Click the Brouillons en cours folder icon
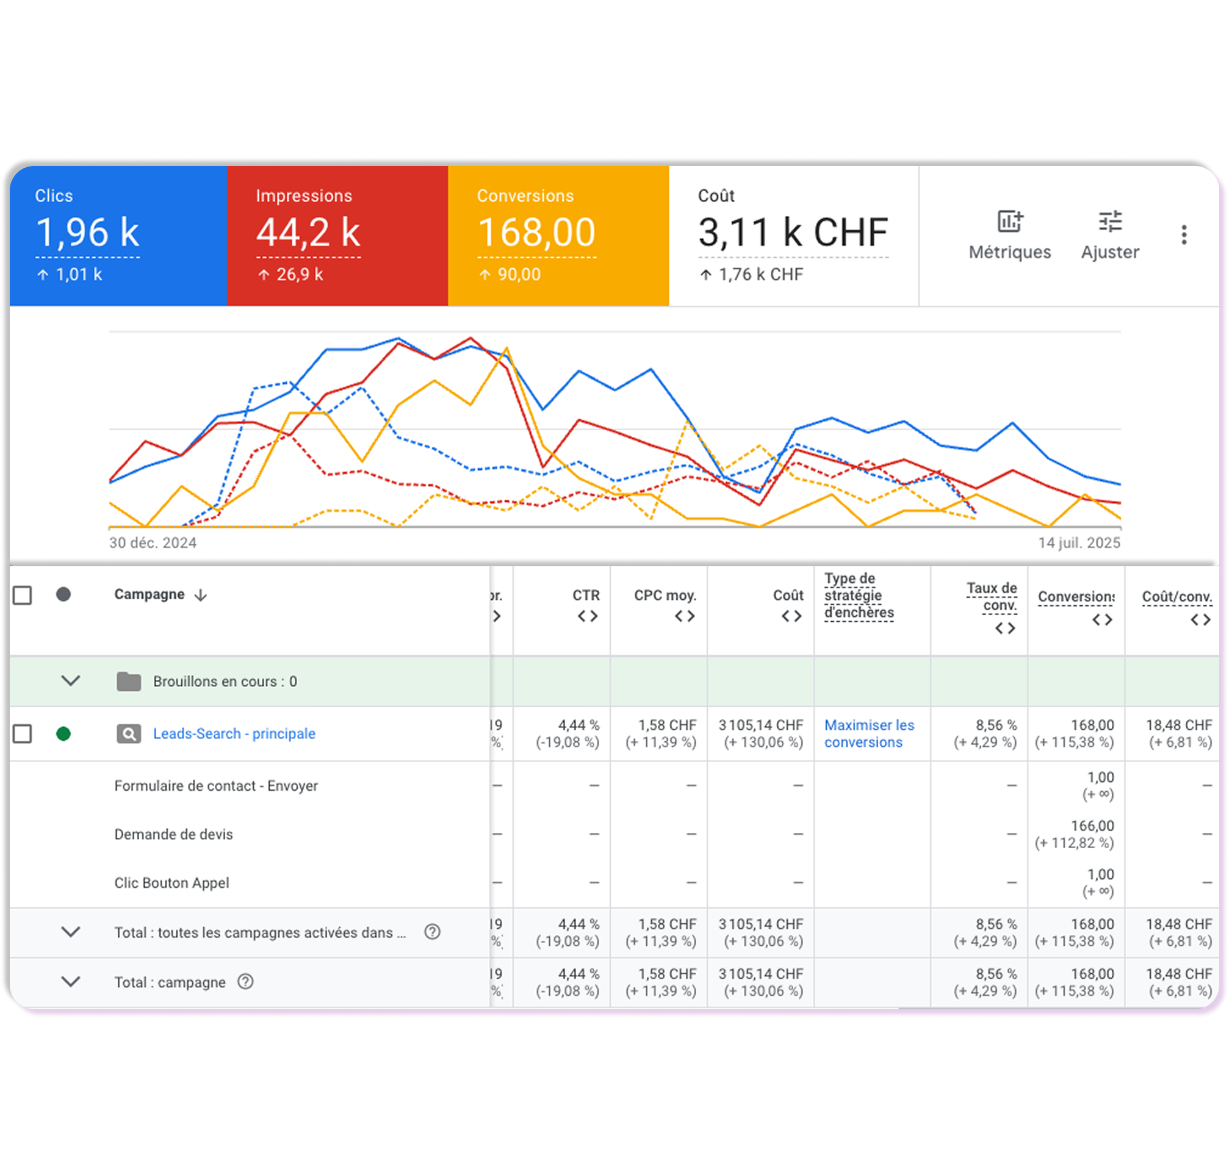1229x1174 pixels. (x=129, y=681)
